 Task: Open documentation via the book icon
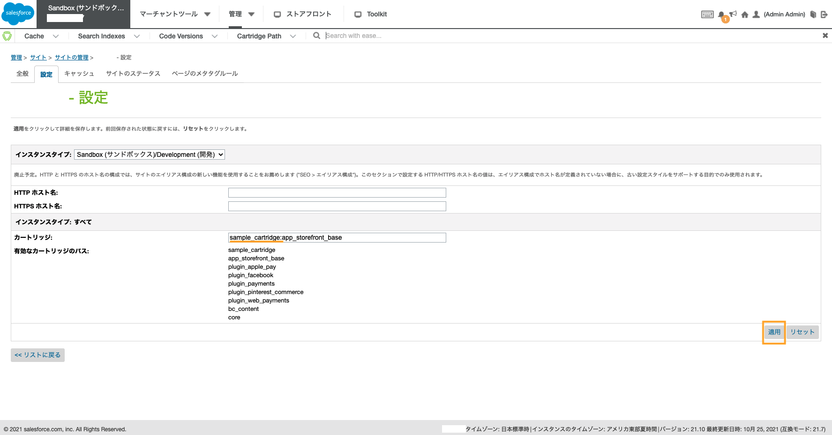813,14
